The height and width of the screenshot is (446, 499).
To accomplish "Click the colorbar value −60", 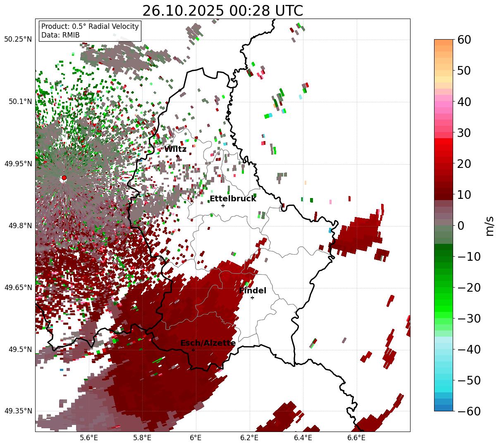I will 469,411.
